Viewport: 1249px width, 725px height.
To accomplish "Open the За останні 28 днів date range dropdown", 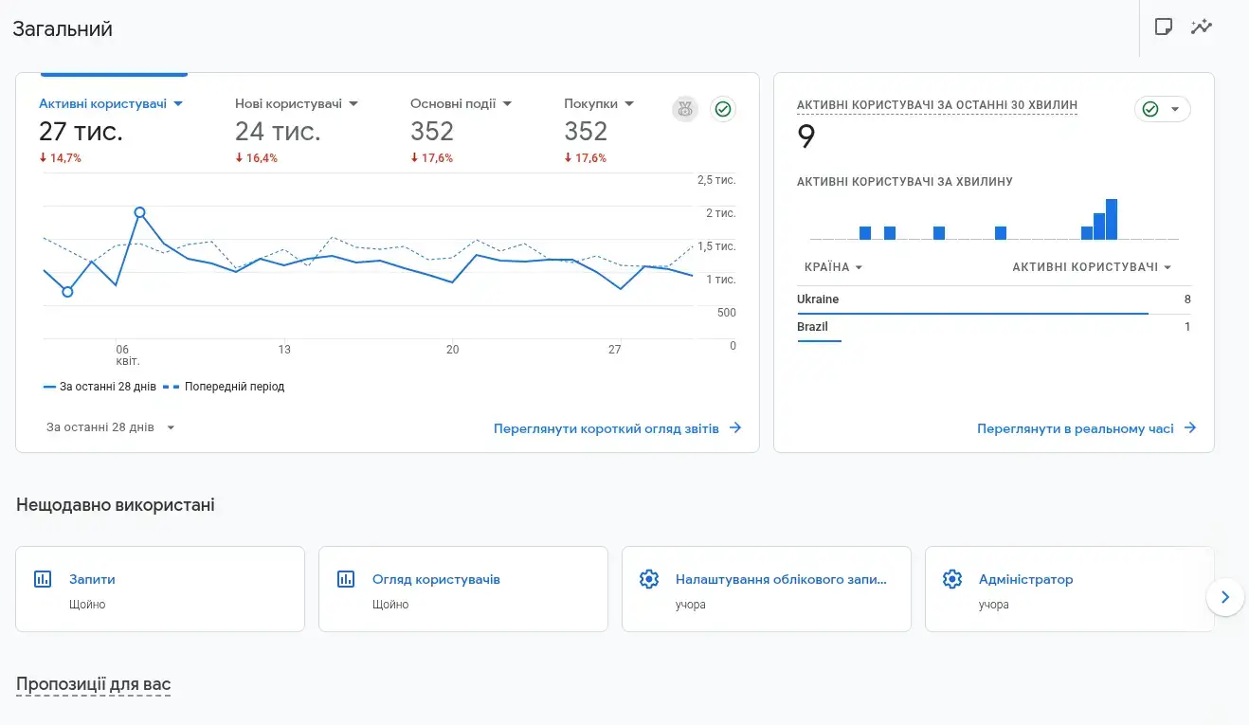I will point(111,427).
